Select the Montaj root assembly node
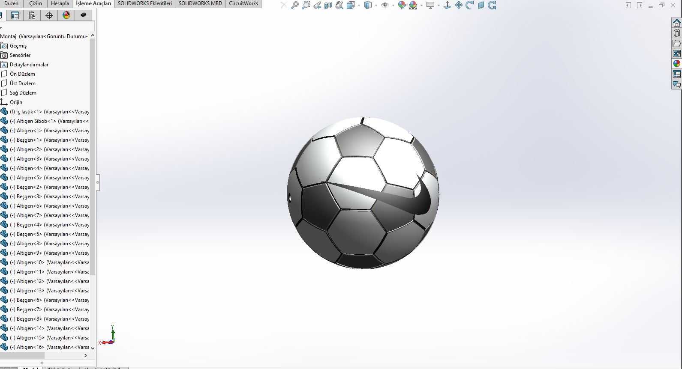Screen dimensions: 682x369 point(45,36)
